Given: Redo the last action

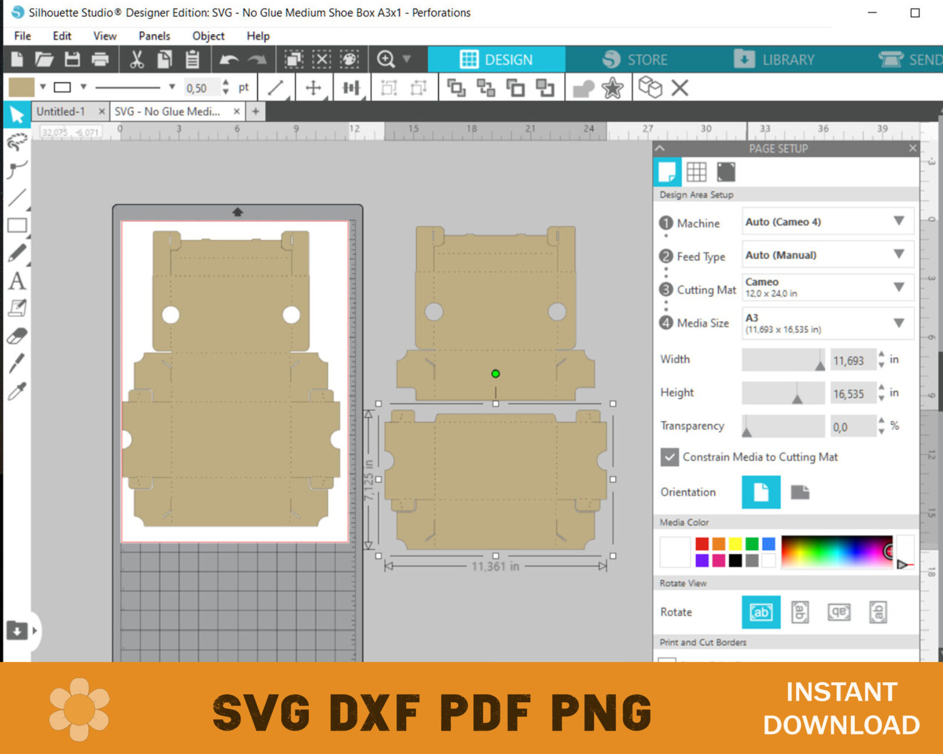Looking at the screenshot, I should coord(257,59).
